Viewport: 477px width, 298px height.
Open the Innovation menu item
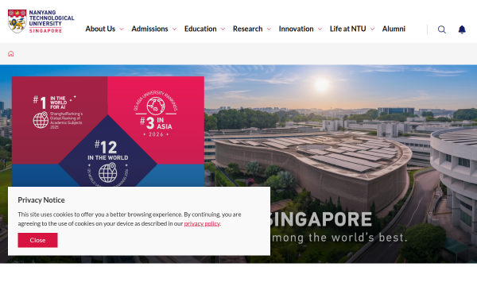pos(296,29)
